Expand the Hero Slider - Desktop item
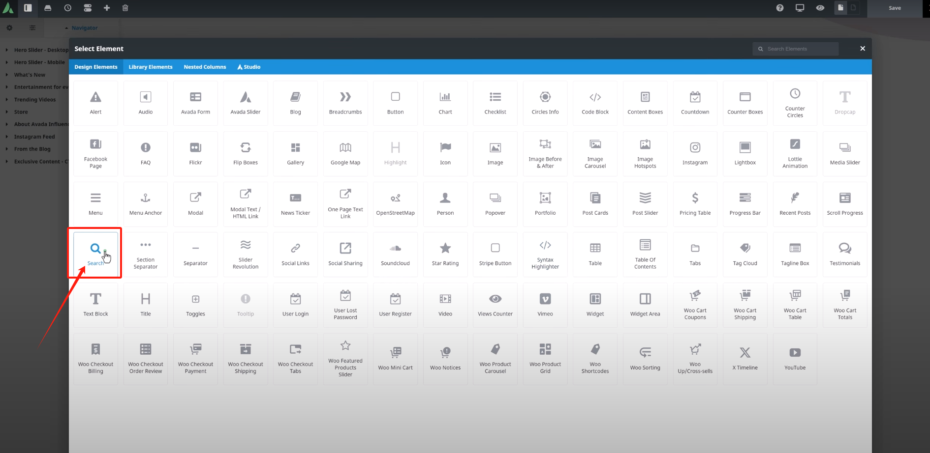The height and width of the screenshot is (453, 930). pyautogui.click(x=7, y=50)
